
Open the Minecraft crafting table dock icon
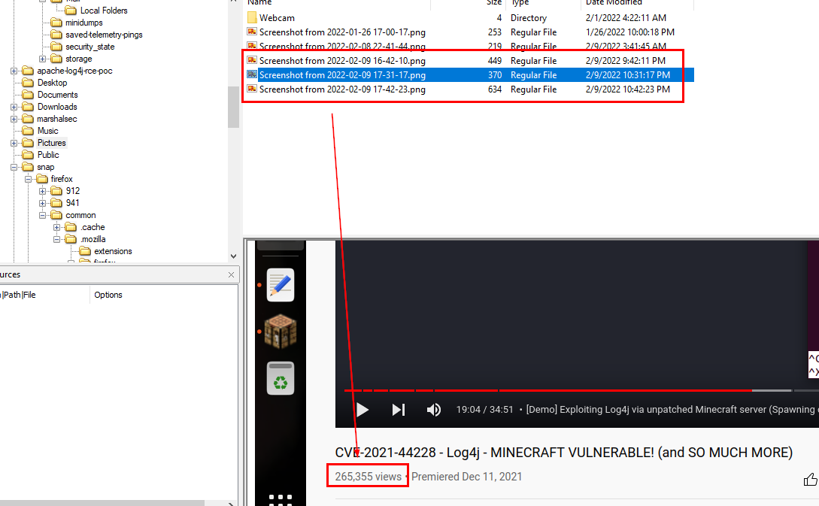tap(281, 331)
